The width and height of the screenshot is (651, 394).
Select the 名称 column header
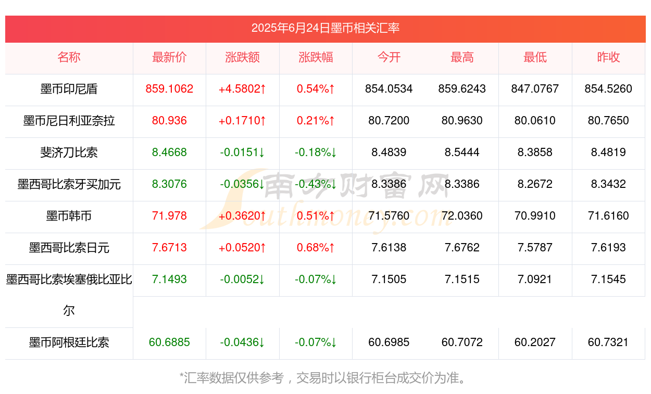click(69, 57)
